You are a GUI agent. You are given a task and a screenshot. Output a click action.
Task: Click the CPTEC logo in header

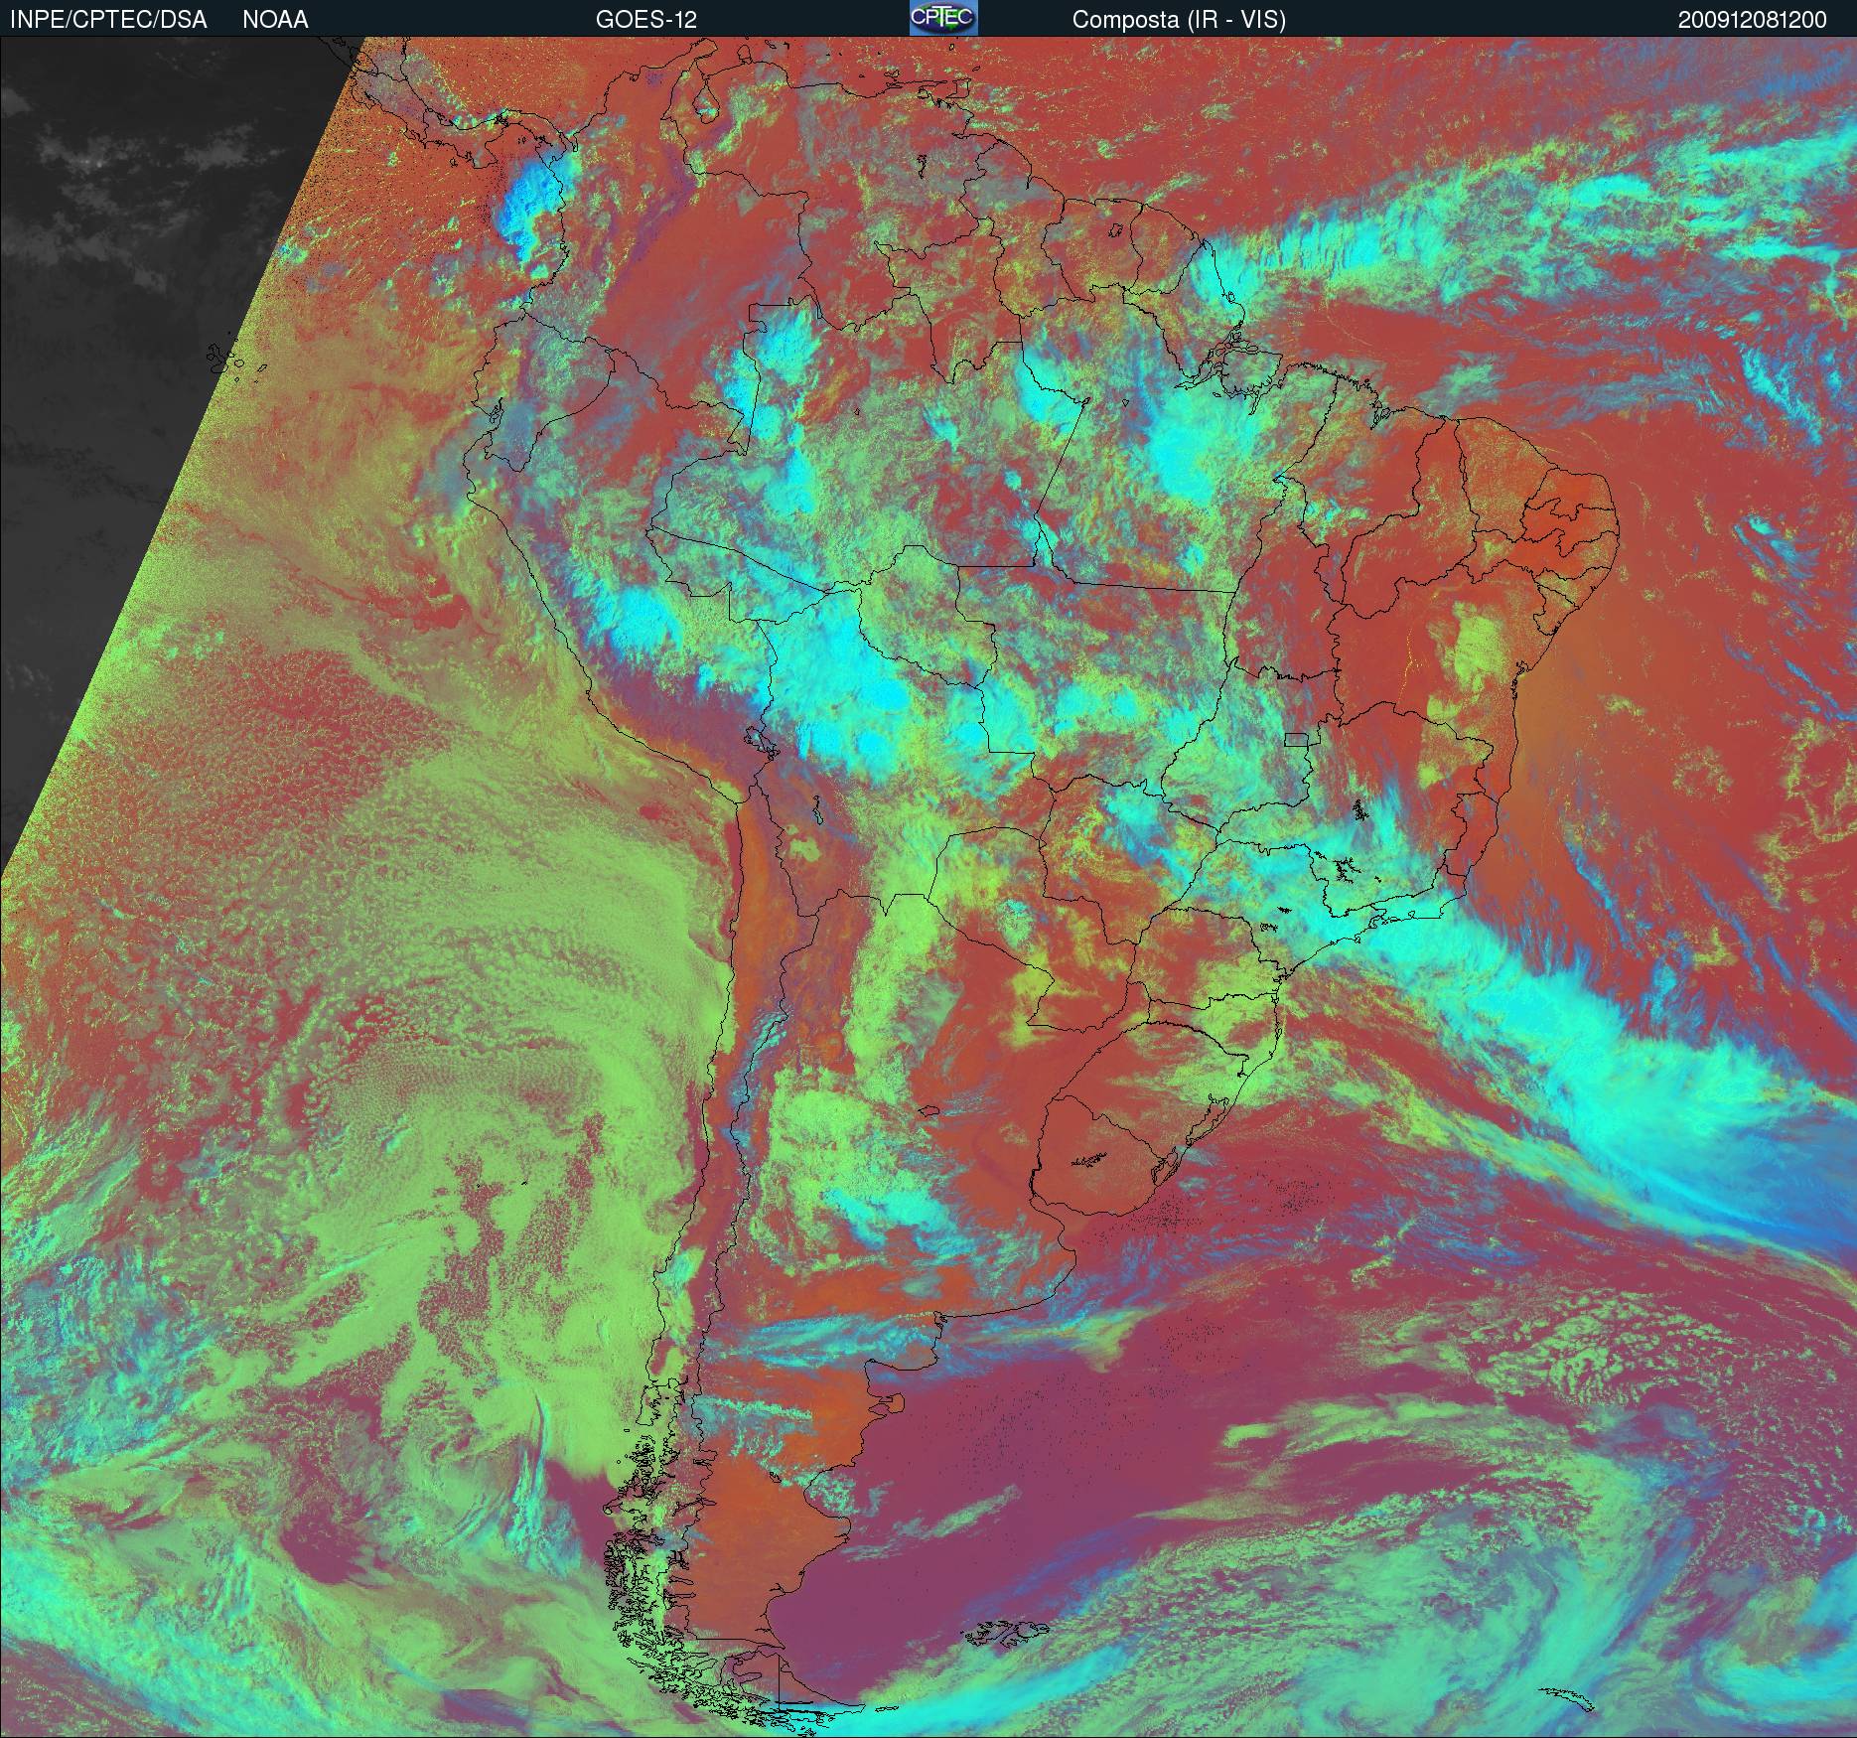943,18
